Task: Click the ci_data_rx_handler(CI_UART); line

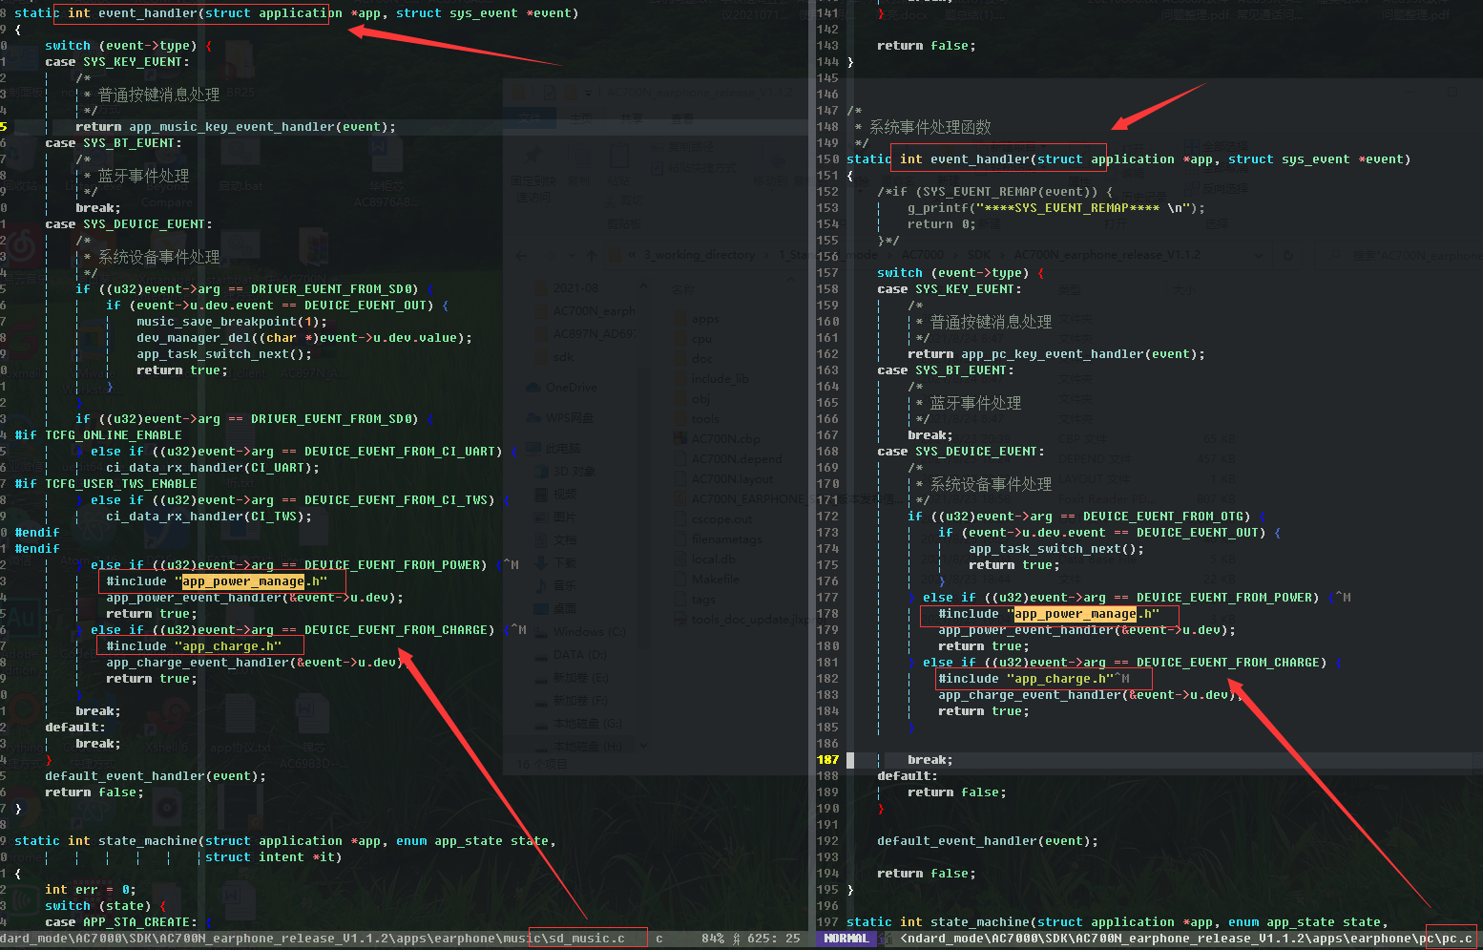Action: (x=213, y=468)
